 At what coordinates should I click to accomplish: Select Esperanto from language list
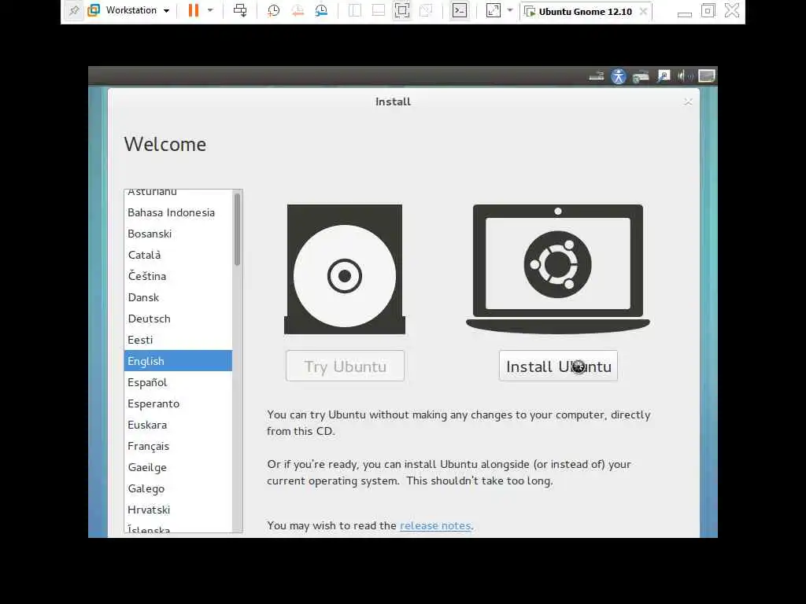pos(179,403)
